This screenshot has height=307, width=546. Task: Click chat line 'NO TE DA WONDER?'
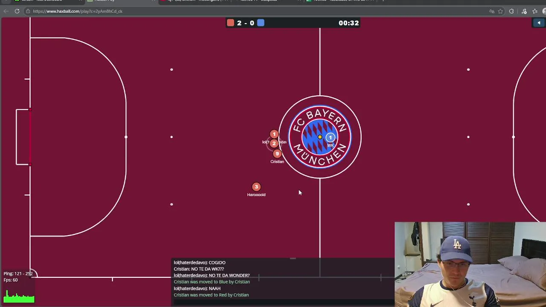tap(212, 275)
